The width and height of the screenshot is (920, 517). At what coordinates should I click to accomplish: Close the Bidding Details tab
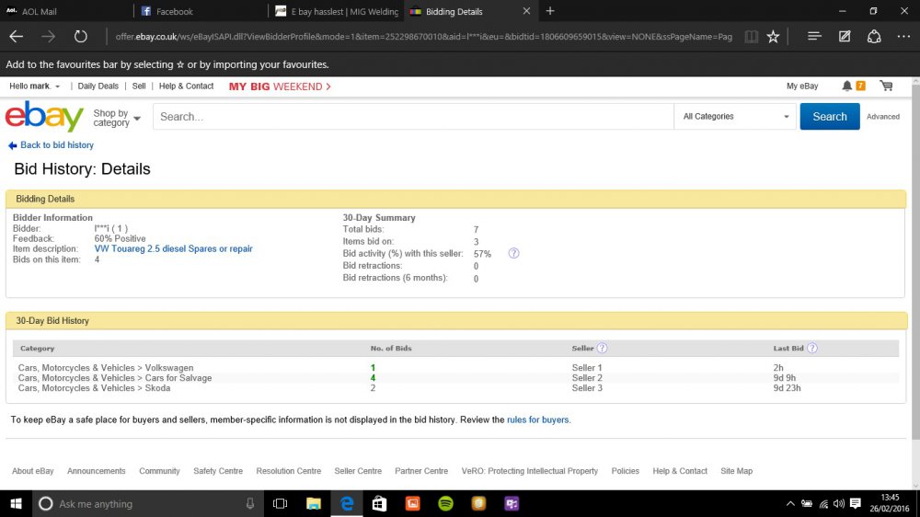coord(526,11)
